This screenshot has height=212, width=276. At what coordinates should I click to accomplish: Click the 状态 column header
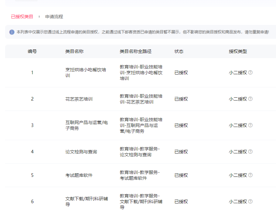coord(179,51)
